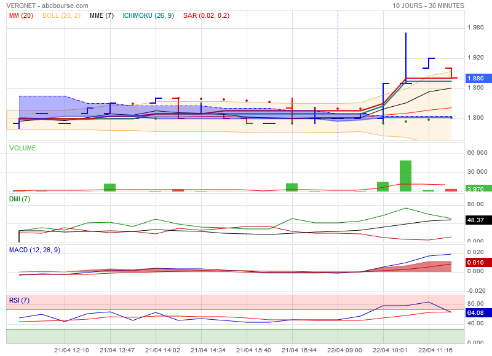Click the 21/04 15:40 time axis label
The image size is (492, 356).
tap(253, 350)
